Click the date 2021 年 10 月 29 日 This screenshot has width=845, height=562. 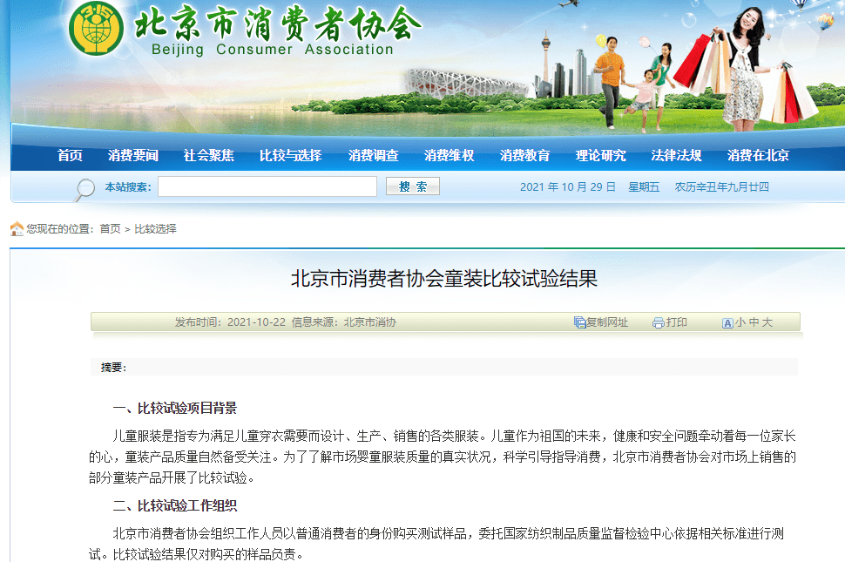567,187
